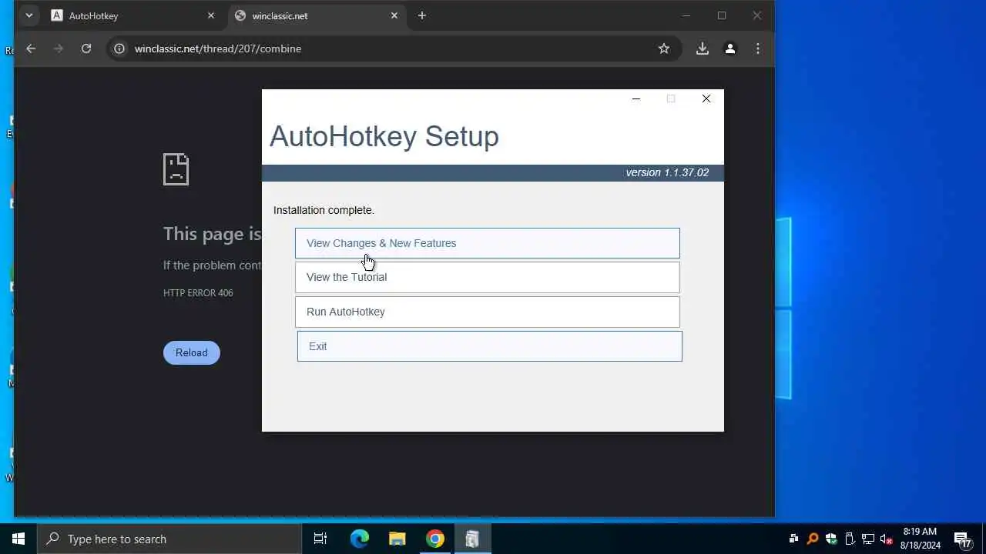Image resolution: width=986 pixels, height=554 pixels.
Task: Open View the Tutorial option
Action: pyautogui.click(x=487, y=277)
